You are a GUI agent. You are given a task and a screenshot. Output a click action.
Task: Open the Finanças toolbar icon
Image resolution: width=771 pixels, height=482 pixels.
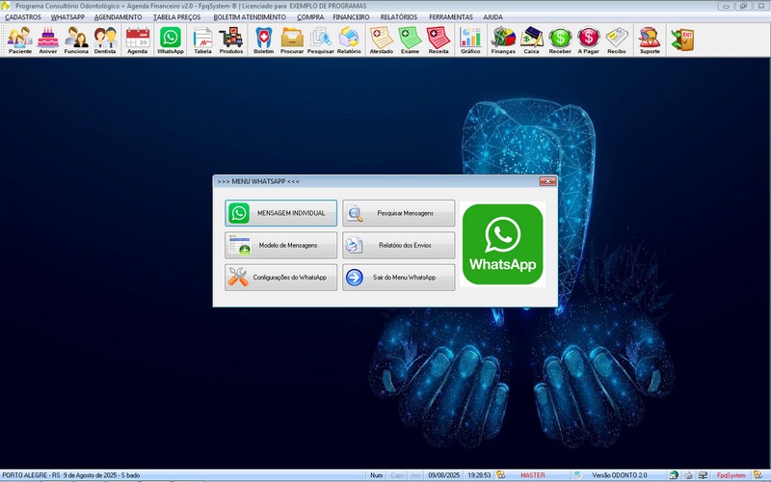(503, 40)
